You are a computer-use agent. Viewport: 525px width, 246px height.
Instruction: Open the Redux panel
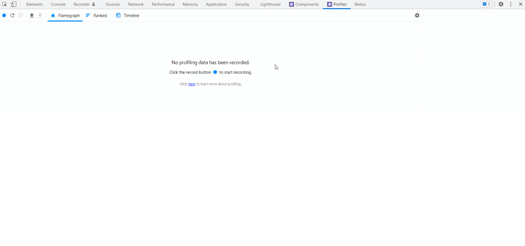coord(360,4)
